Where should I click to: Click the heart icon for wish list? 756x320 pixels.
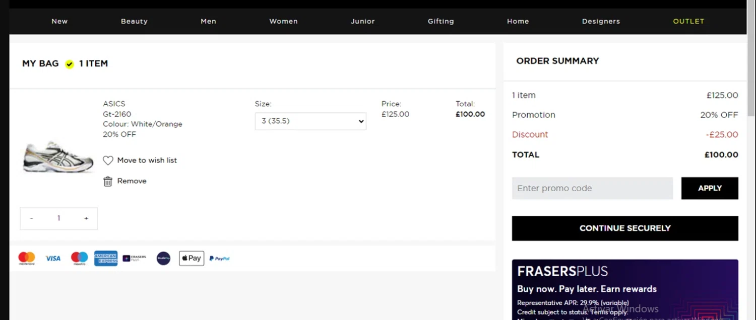point(108,161)
